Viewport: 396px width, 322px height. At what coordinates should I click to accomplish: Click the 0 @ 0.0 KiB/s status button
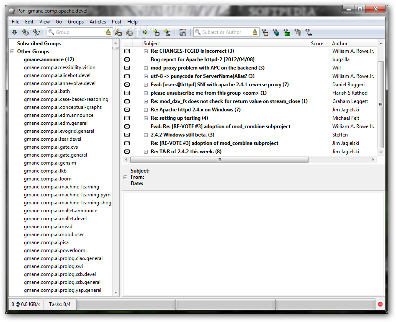pyautogui.click(x=26, y=304)
